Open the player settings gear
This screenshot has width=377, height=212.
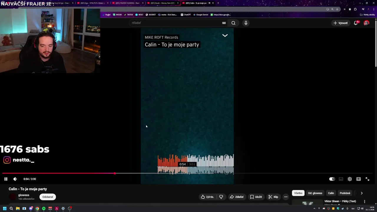(350, 179)
